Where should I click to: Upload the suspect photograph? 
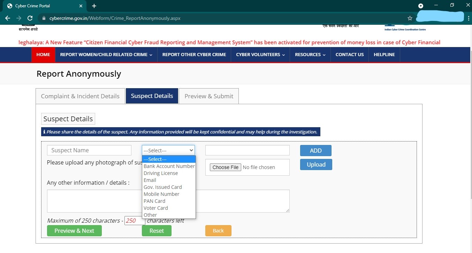(x=316, y=164)
